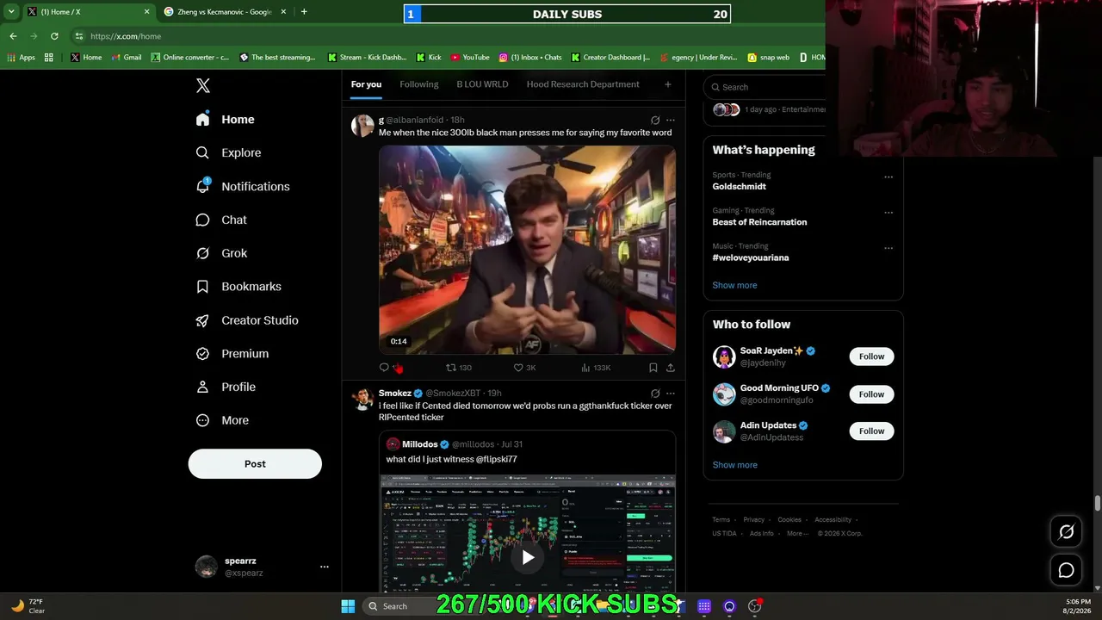View analytics showing 133K views

[x=596, y=368]
